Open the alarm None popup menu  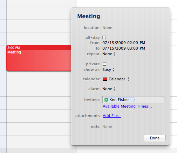point(109,89)
